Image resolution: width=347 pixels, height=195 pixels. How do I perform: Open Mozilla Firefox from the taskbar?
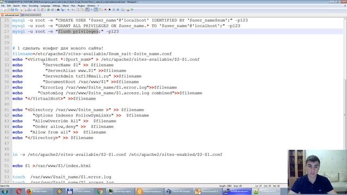39,191
